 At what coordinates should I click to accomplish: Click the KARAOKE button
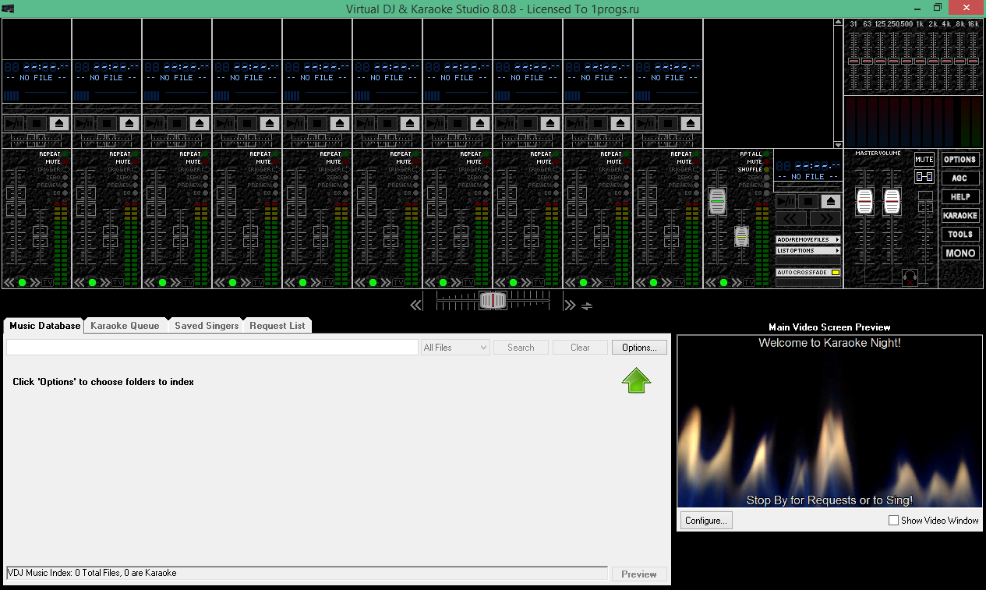click(x=959, y=216)
